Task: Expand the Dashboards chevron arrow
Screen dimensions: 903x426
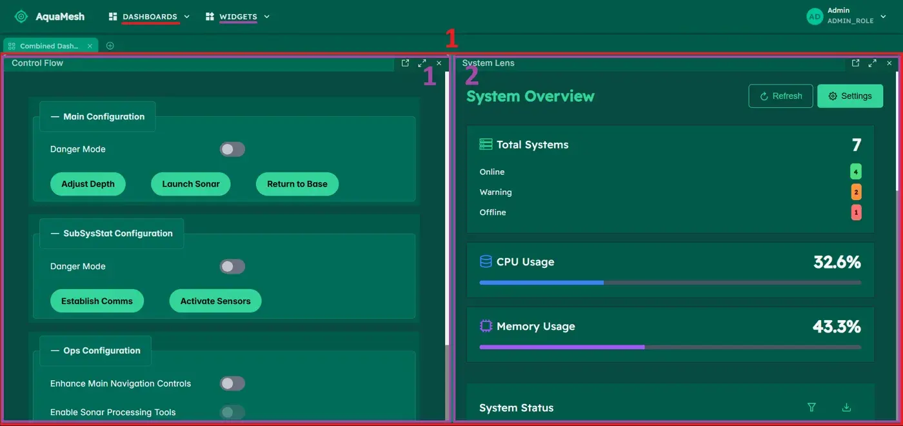Action: (187, 17)
